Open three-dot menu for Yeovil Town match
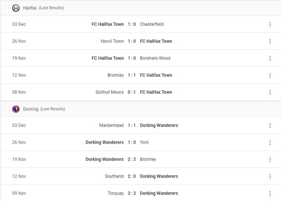 point(270,41)
